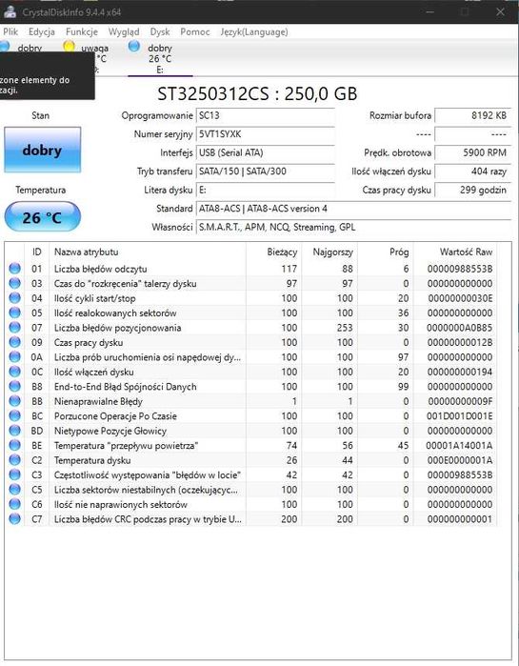Screen dimensions: 519x666
Task: Click the Własności features field
Action: coord(353,228)
